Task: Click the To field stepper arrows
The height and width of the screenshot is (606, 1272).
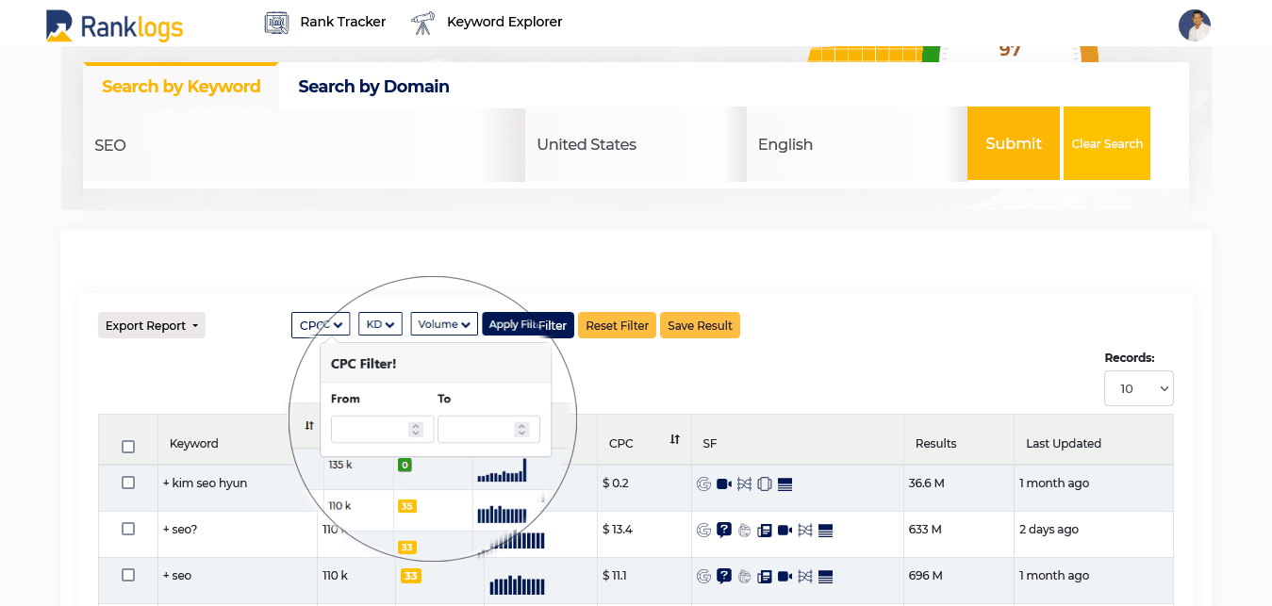Action: tap(521, 429)
